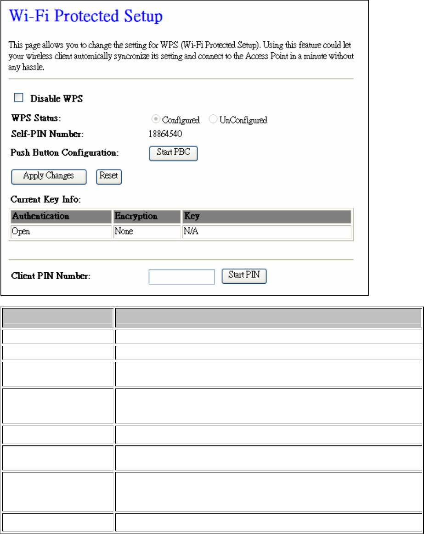The width and height of the screenshot is (424, 534).
Task: Click the Start PIN button
Action: point(244,276)
